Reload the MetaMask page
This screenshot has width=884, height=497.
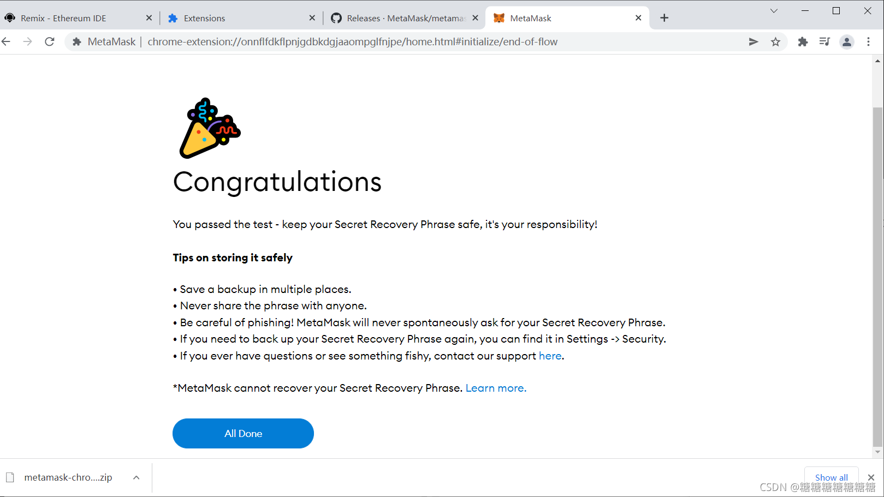point(50,41)
